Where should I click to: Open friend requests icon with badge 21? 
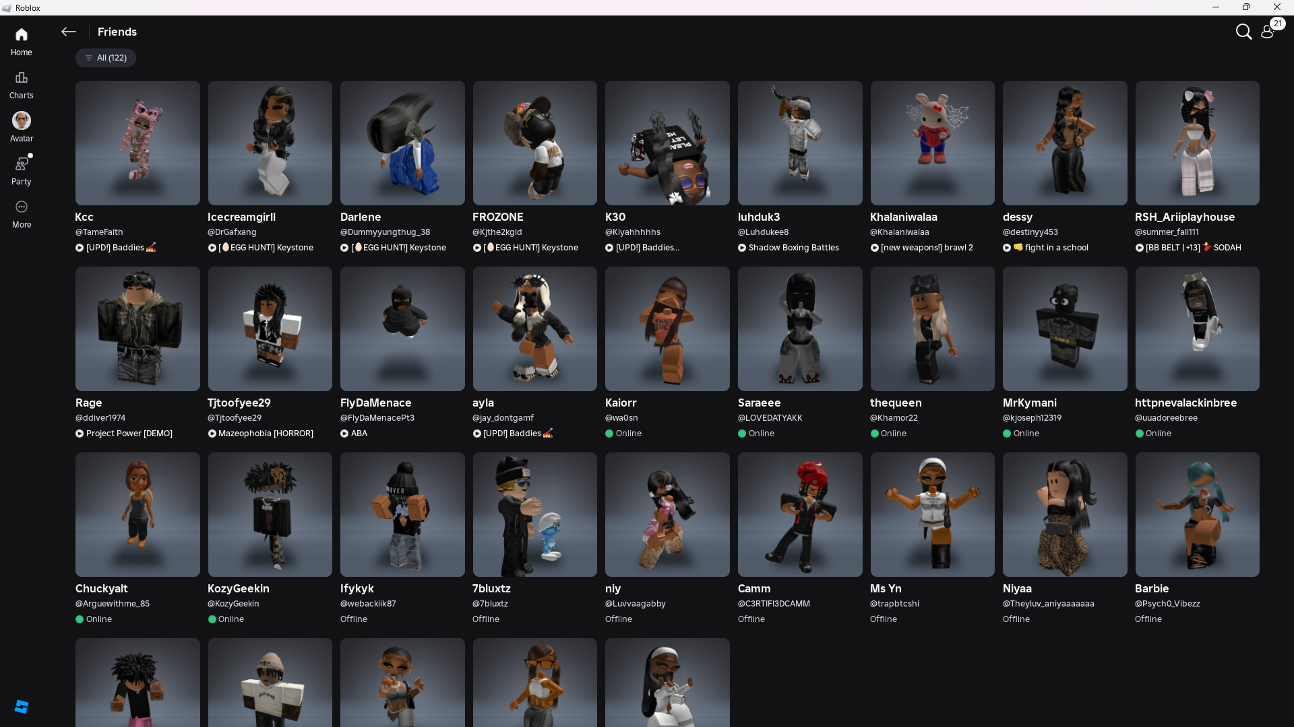(1268, 32)
